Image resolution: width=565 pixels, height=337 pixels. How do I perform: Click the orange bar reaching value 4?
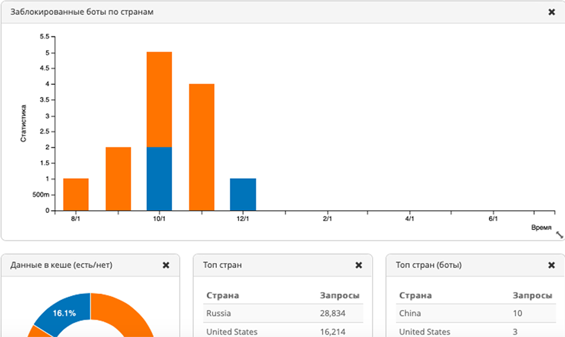201,147
